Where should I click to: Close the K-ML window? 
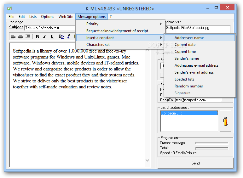(x=227, y=8)
